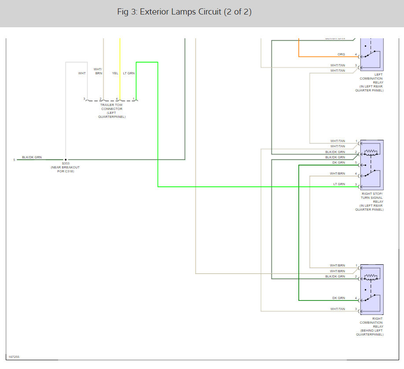
Task: Click the "(BEHIND LEFT QUARTERPANEL)" location note
Action: 370,332
